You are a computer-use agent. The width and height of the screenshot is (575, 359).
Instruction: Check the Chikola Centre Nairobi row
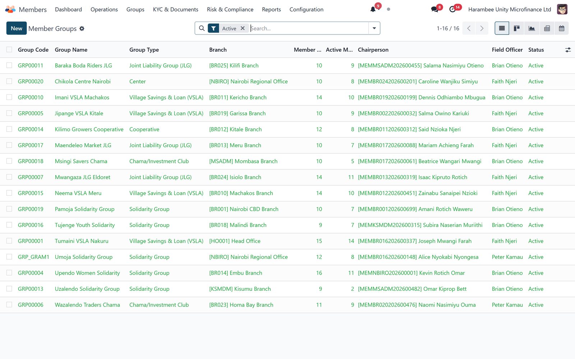(x=9, y=81)
